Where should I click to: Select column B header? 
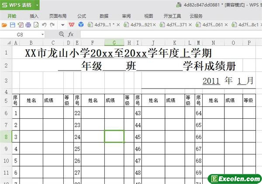tap(31, 43)
